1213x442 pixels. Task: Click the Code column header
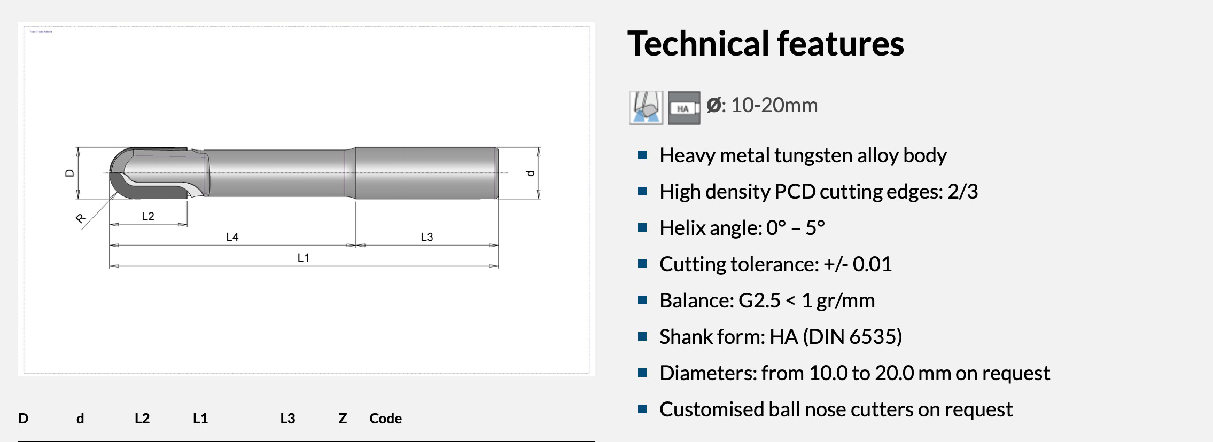385,419
